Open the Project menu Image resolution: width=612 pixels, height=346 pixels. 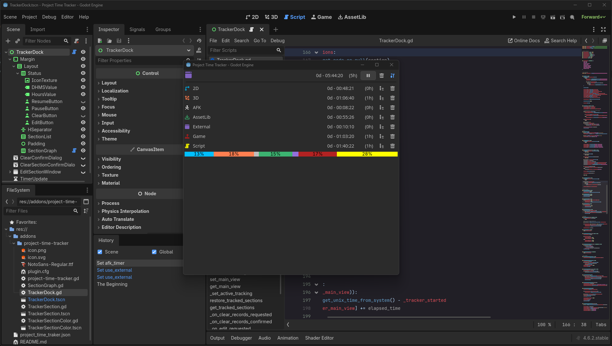[x=29, y=17]
